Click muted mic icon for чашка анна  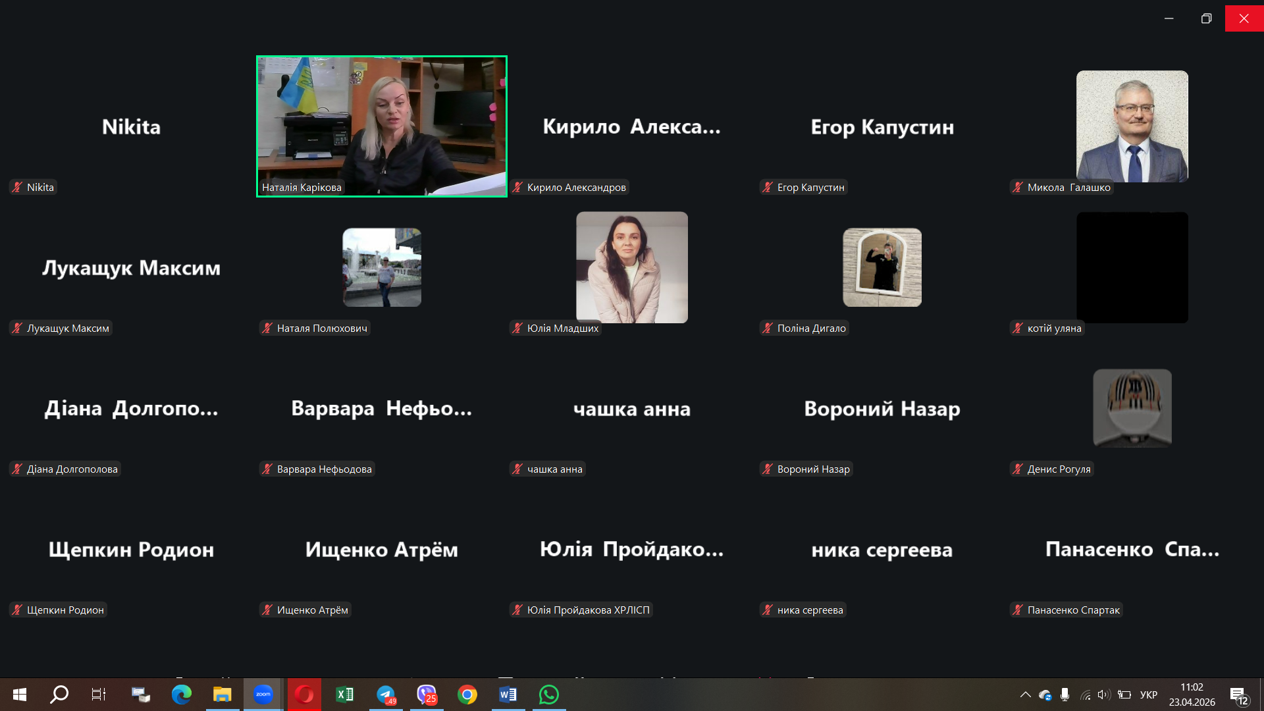pos(517,469)
